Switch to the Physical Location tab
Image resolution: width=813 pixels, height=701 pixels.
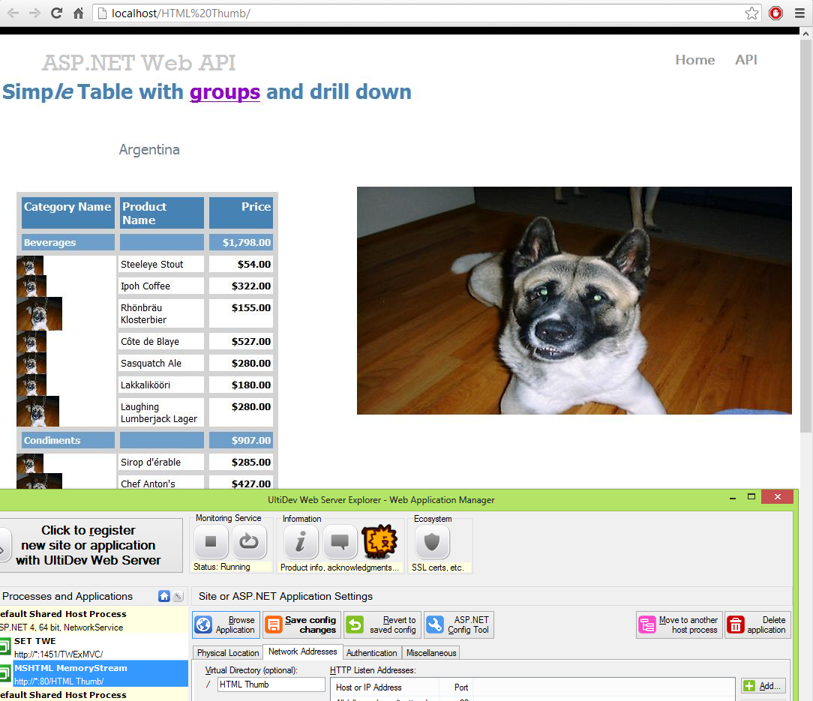pos(227,653)
